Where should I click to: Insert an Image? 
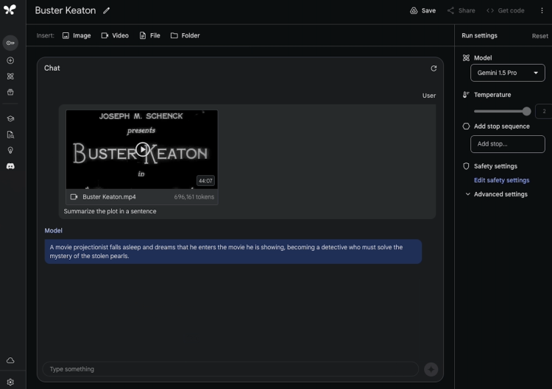pyautogui.click(x=77, y=35)
